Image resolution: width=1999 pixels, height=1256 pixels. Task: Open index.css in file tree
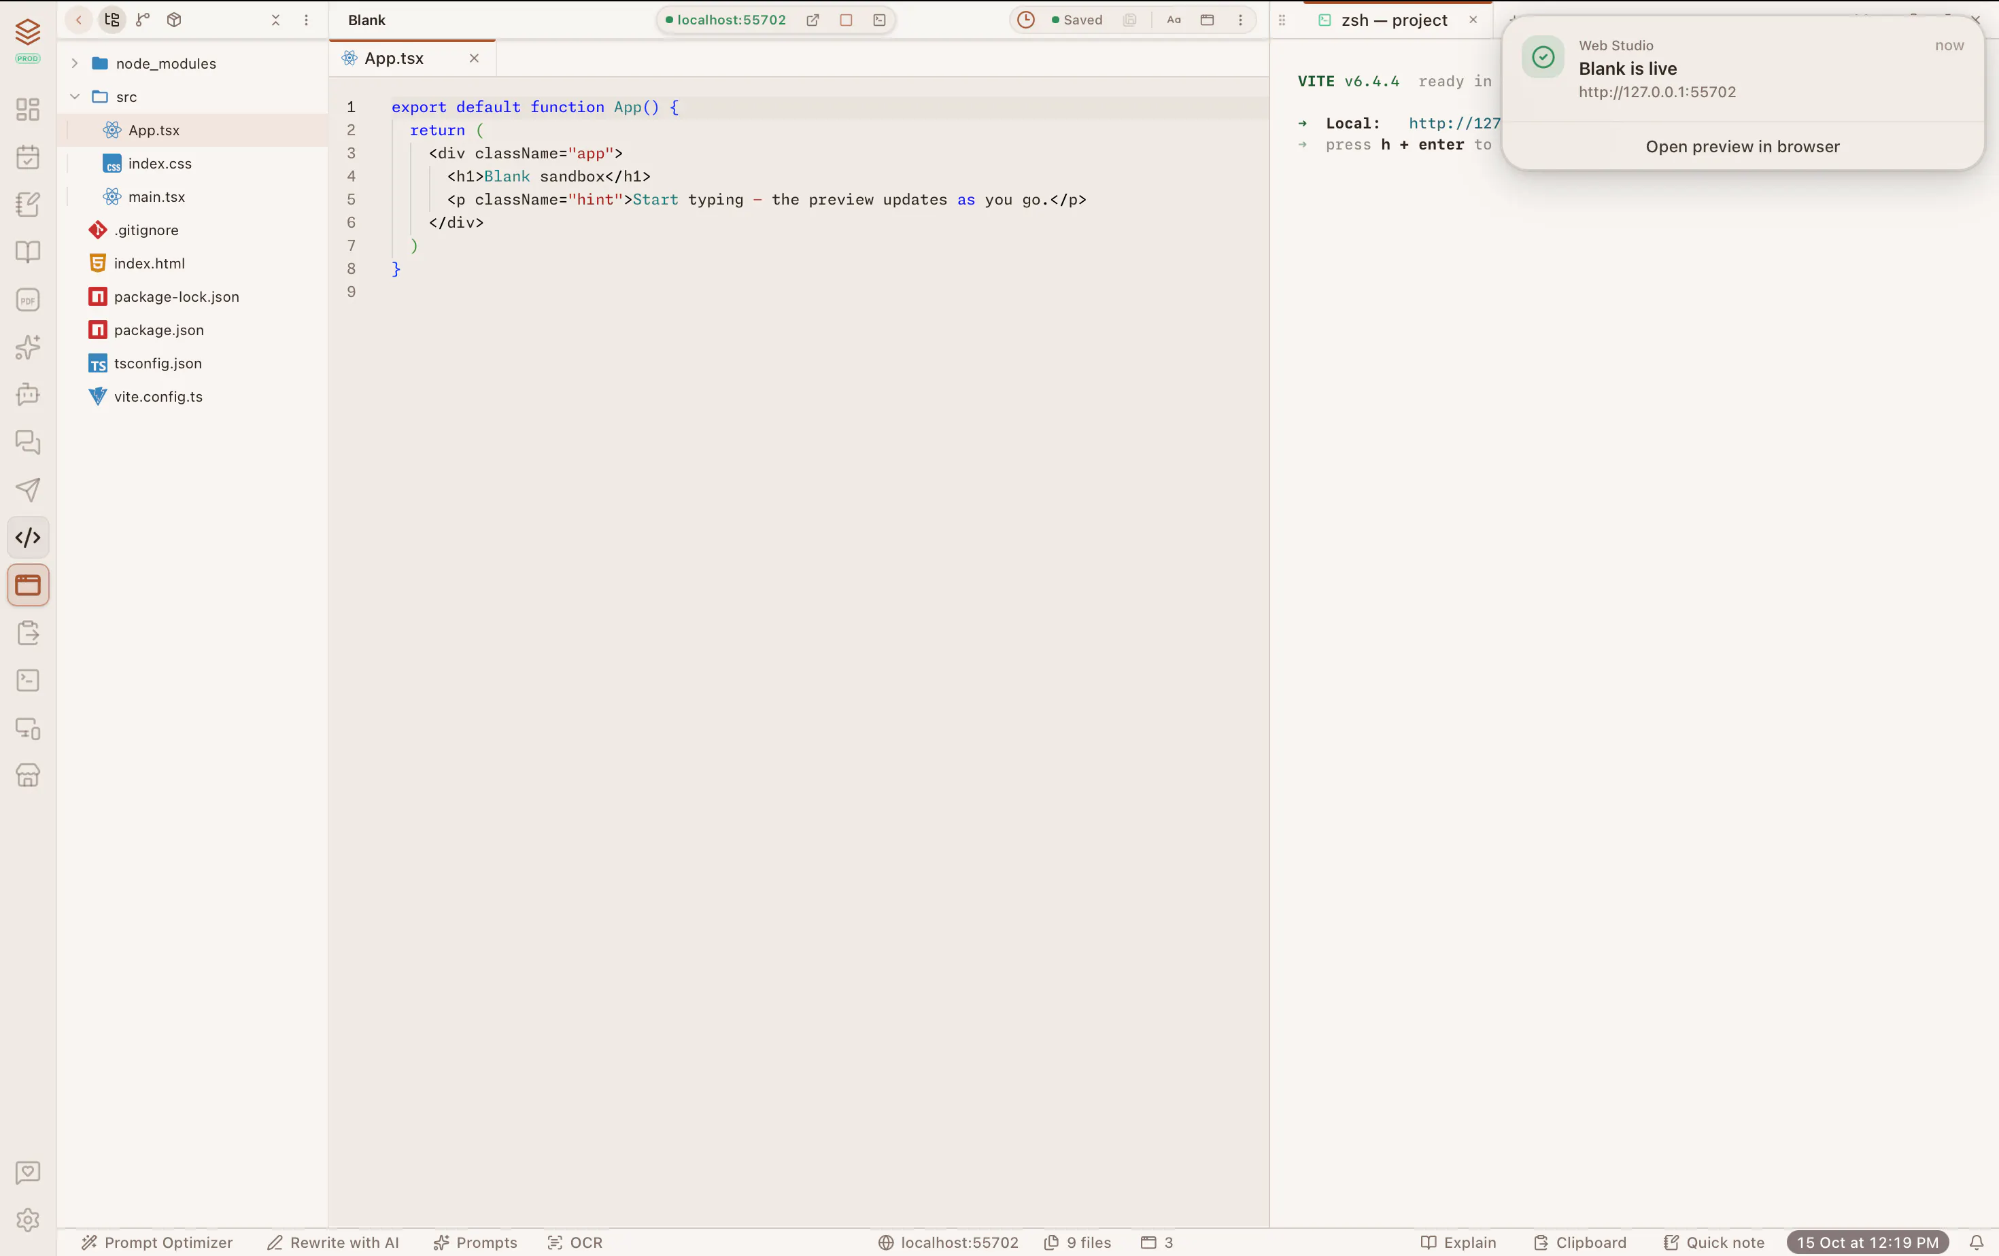[x=192, y=163]
